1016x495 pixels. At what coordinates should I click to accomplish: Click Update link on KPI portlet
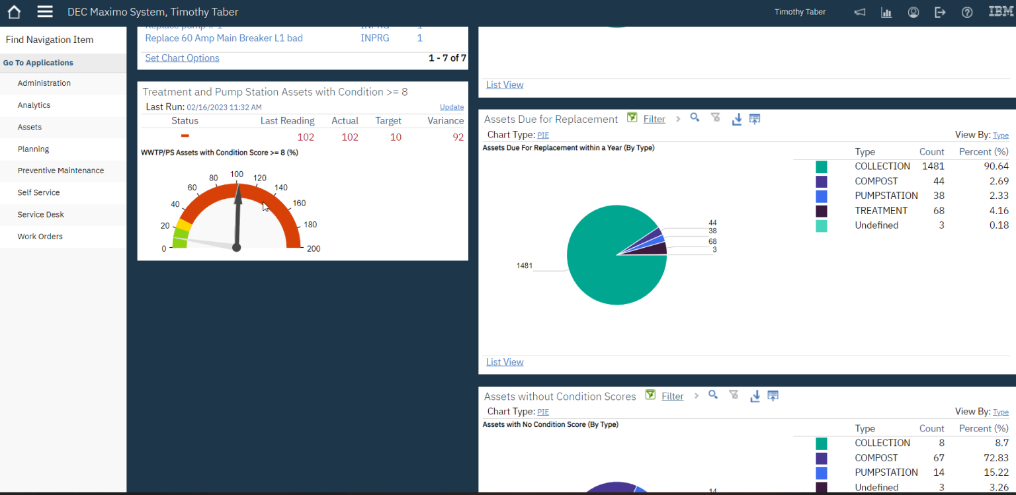coord(452,107)
